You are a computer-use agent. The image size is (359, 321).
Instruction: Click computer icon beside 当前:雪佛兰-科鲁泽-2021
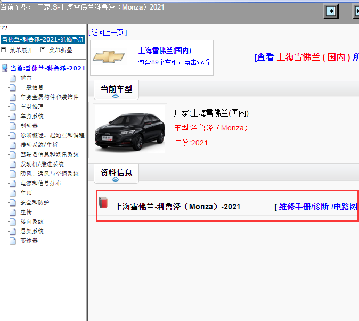[x=5, y=68]
